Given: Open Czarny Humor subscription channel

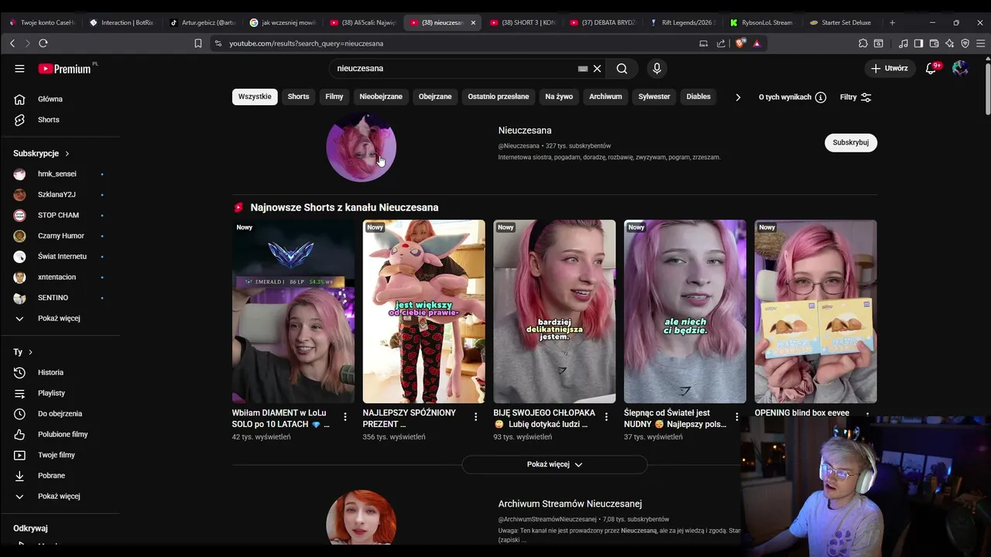Looking at the screenshot, I should coord(60,236).
